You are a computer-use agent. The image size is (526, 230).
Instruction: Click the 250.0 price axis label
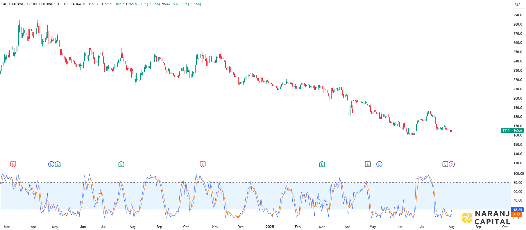coord(518,52)
